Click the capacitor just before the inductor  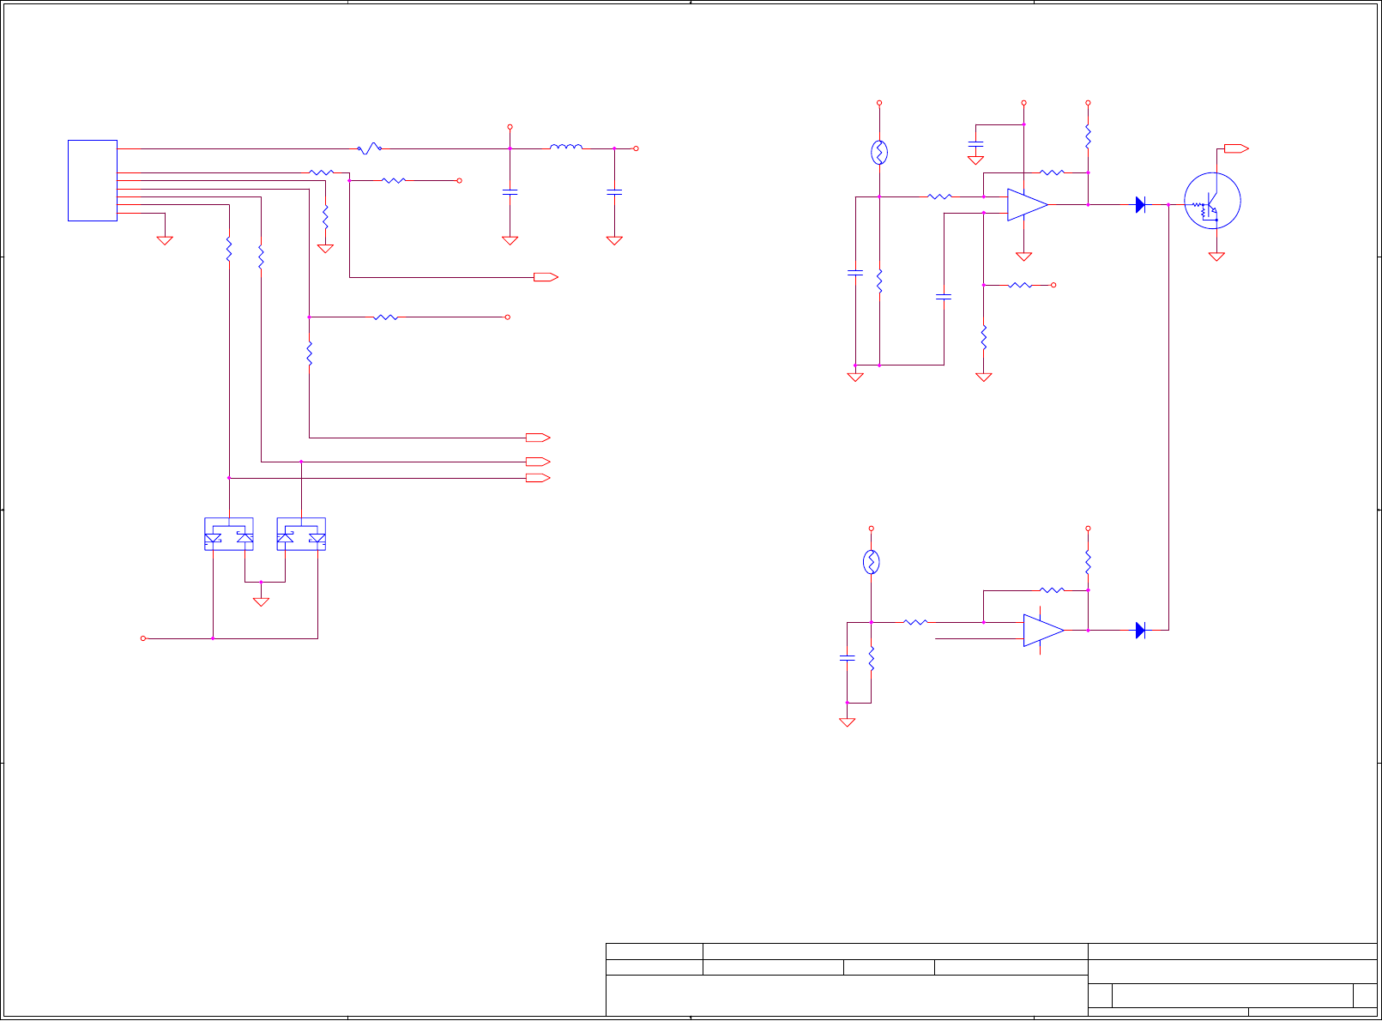510,193
